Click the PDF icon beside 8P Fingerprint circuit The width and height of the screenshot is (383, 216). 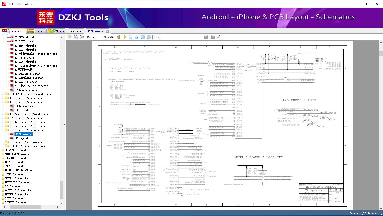[11, 85]
